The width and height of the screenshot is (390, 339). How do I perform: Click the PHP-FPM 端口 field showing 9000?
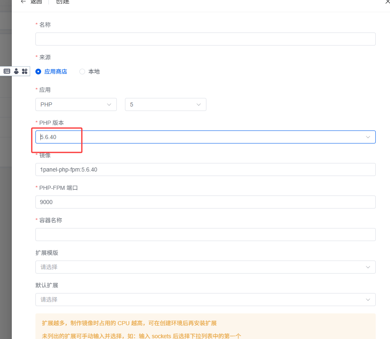[x=206, y=202]
